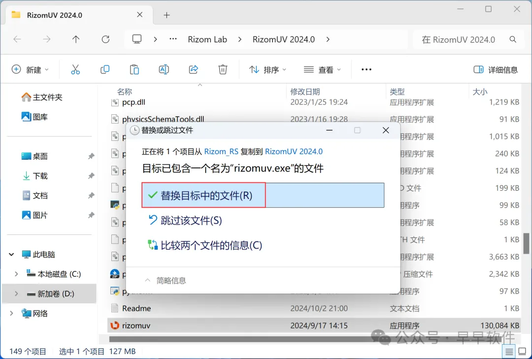Click RizomUV 2024.0 in the breadcrumb path
The height and width of the screenshot is (359, 532).
pos(284,39)
